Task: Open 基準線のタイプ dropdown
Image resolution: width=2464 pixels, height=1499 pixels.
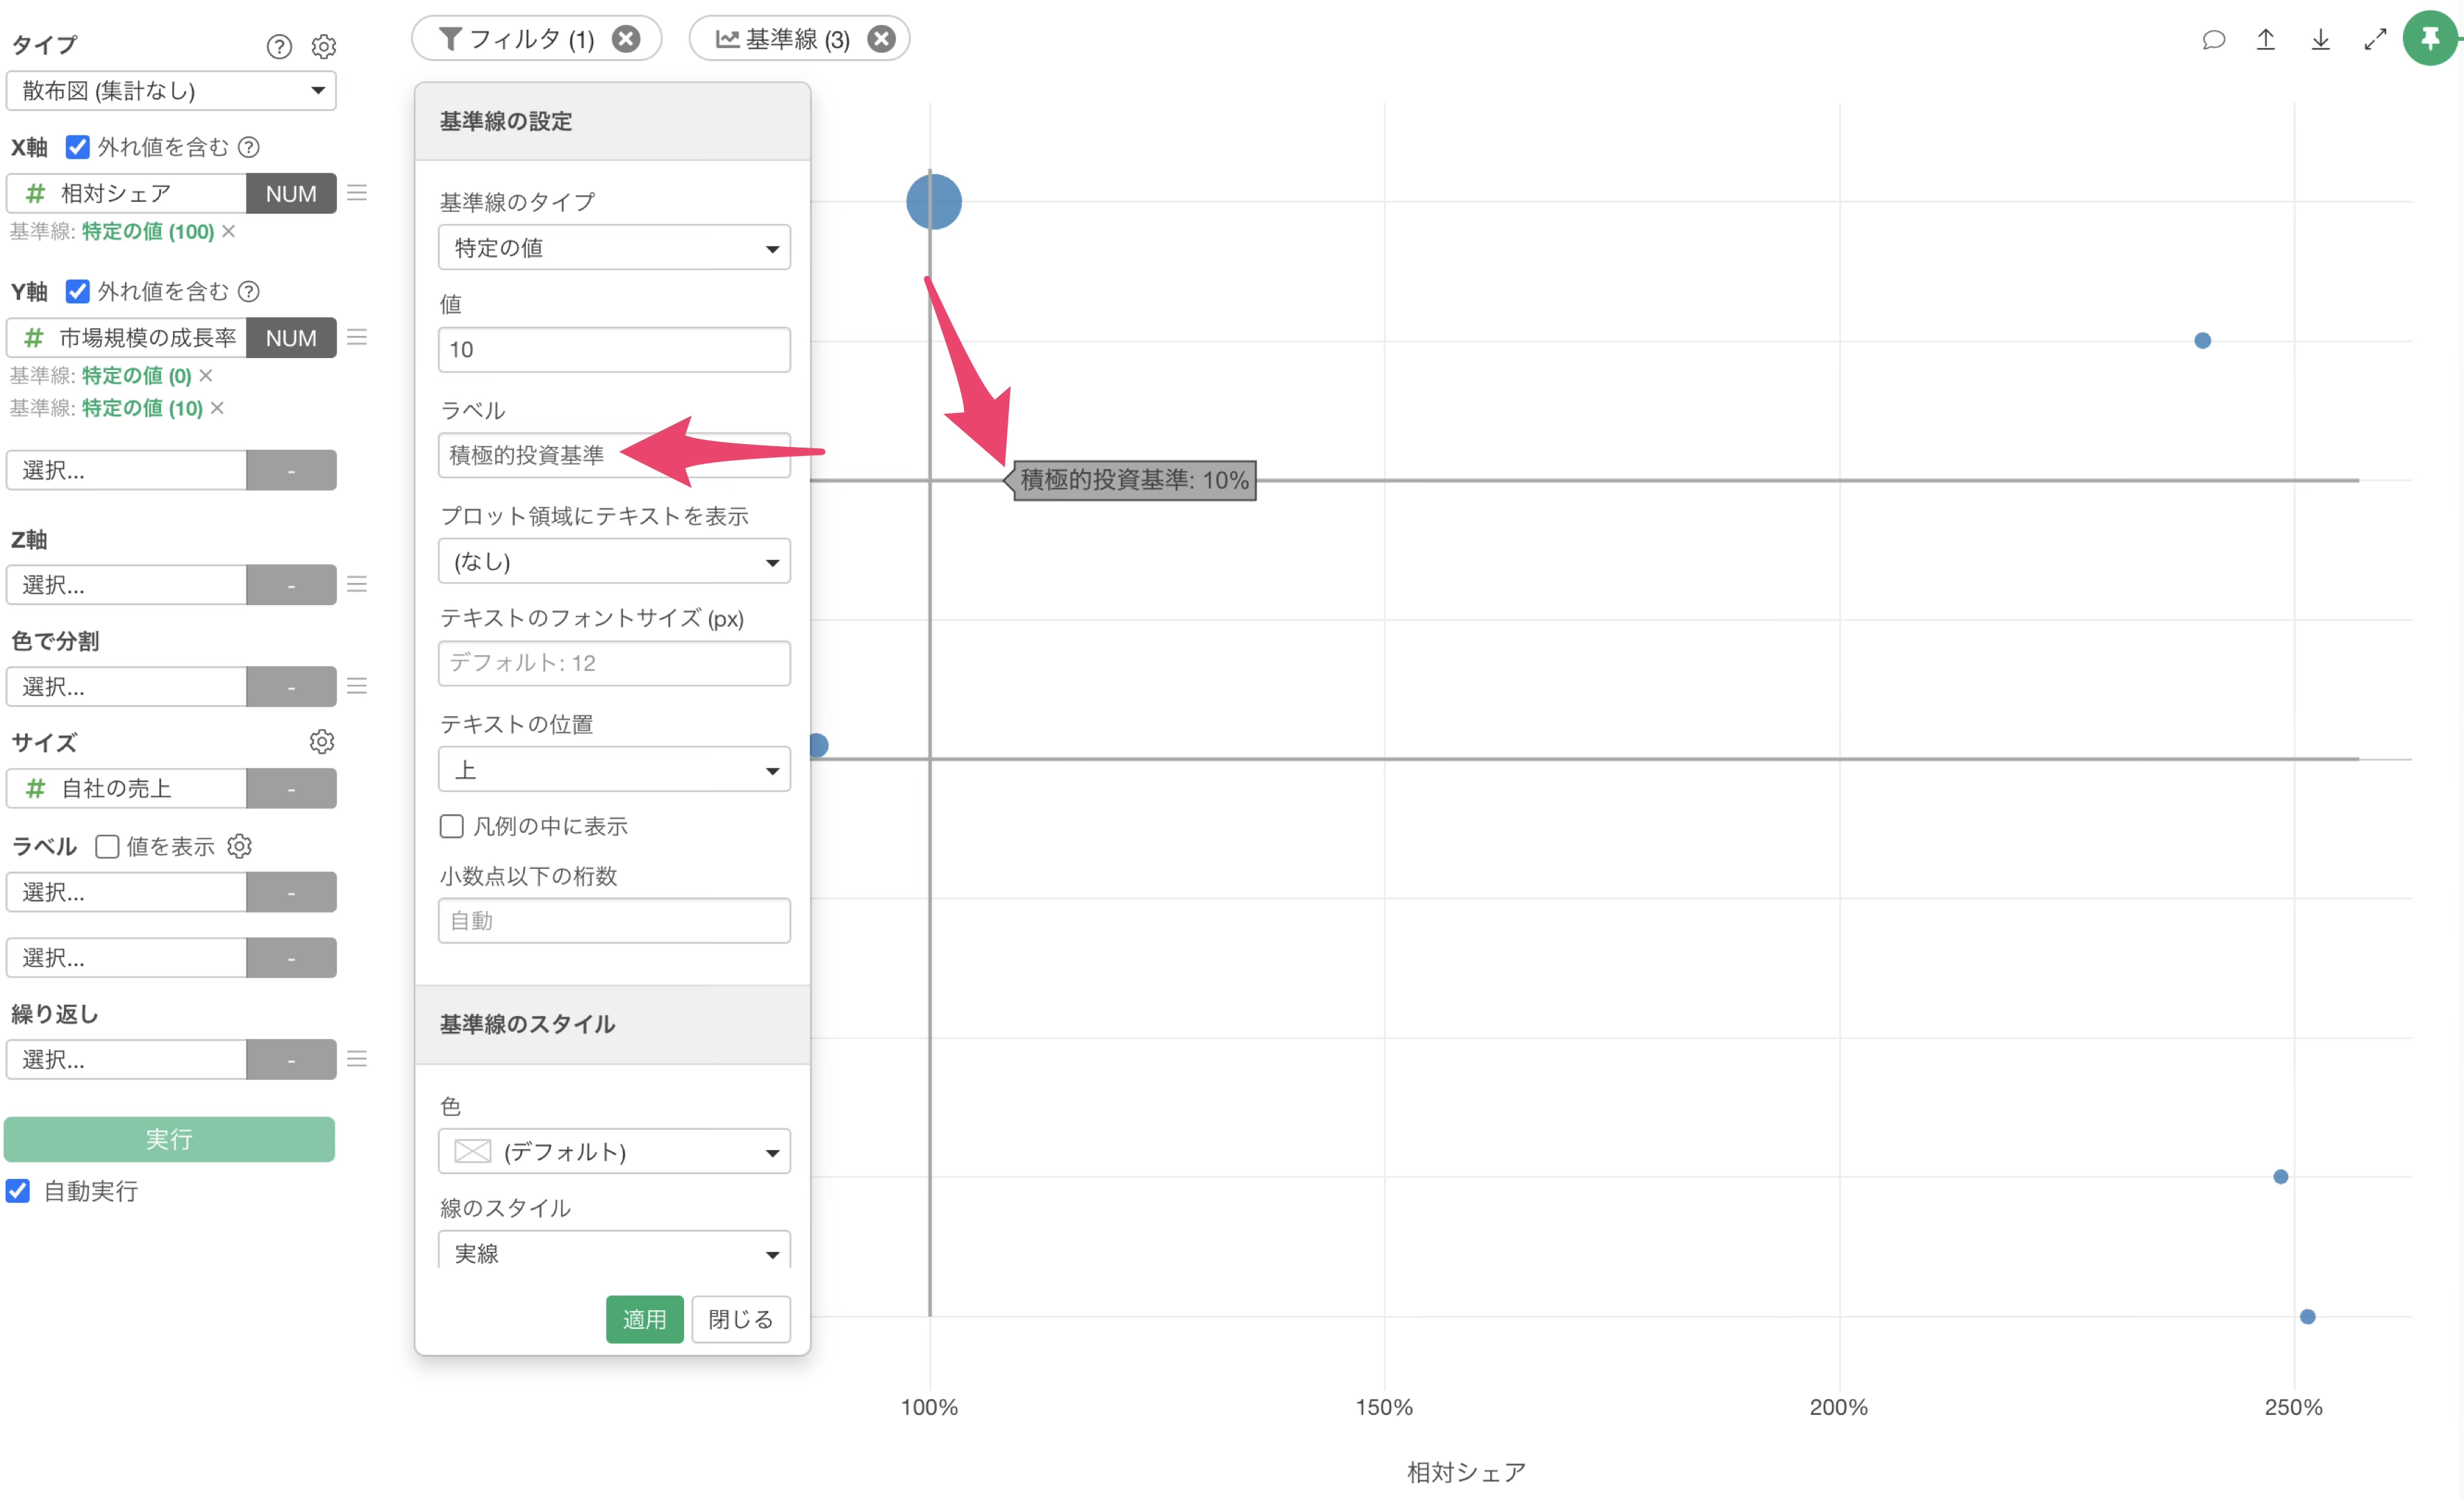Action: click(614, 247)
